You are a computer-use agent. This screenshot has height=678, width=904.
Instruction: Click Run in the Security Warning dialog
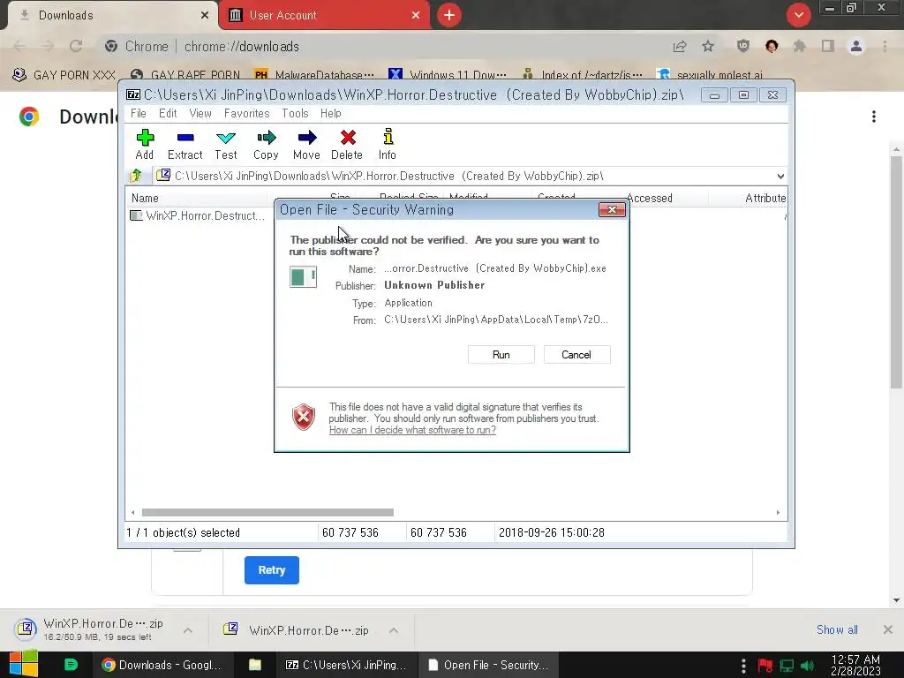[x=501, y=355]
